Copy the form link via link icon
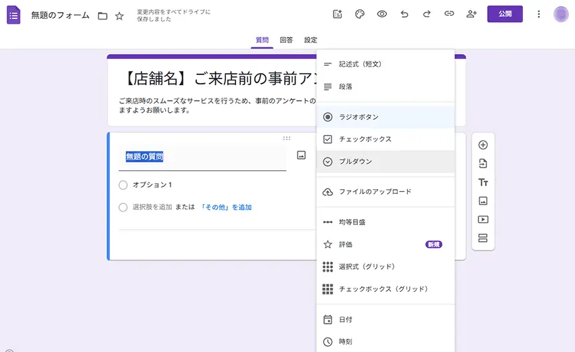 (448, 14)
